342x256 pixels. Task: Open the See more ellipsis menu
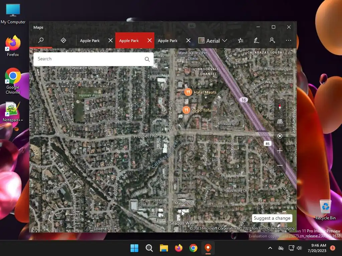click(288, 40)
